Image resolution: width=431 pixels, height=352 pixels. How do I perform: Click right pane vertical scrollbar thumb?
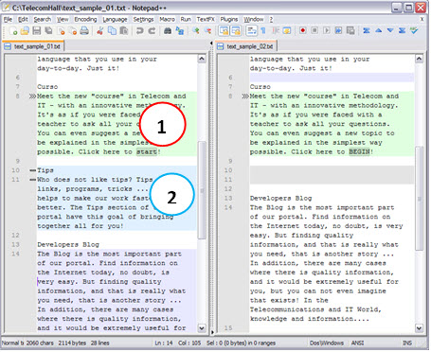click(x=419, y=199)
